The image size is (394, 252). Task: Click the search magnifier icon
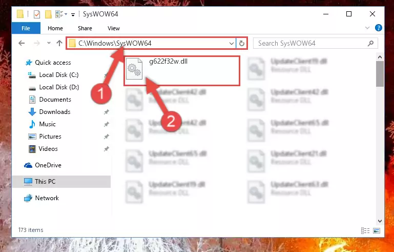tap(370, 43)
